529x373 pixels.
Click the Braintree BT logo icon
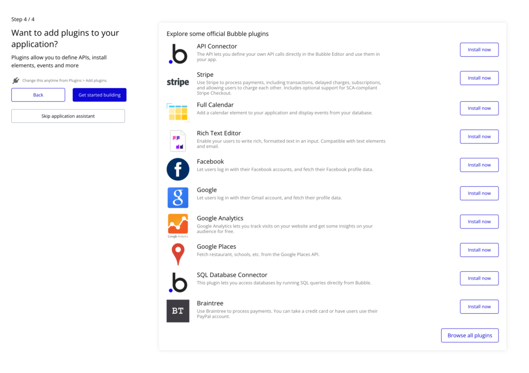pos(178,311)
